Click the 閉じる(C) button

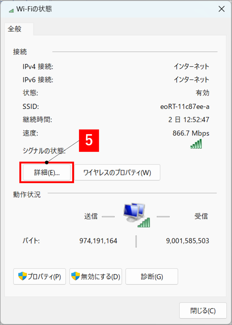tap(203, 311)
